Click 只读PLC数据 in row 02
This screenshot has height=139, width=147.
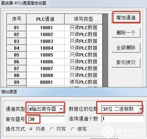point(83,34)
